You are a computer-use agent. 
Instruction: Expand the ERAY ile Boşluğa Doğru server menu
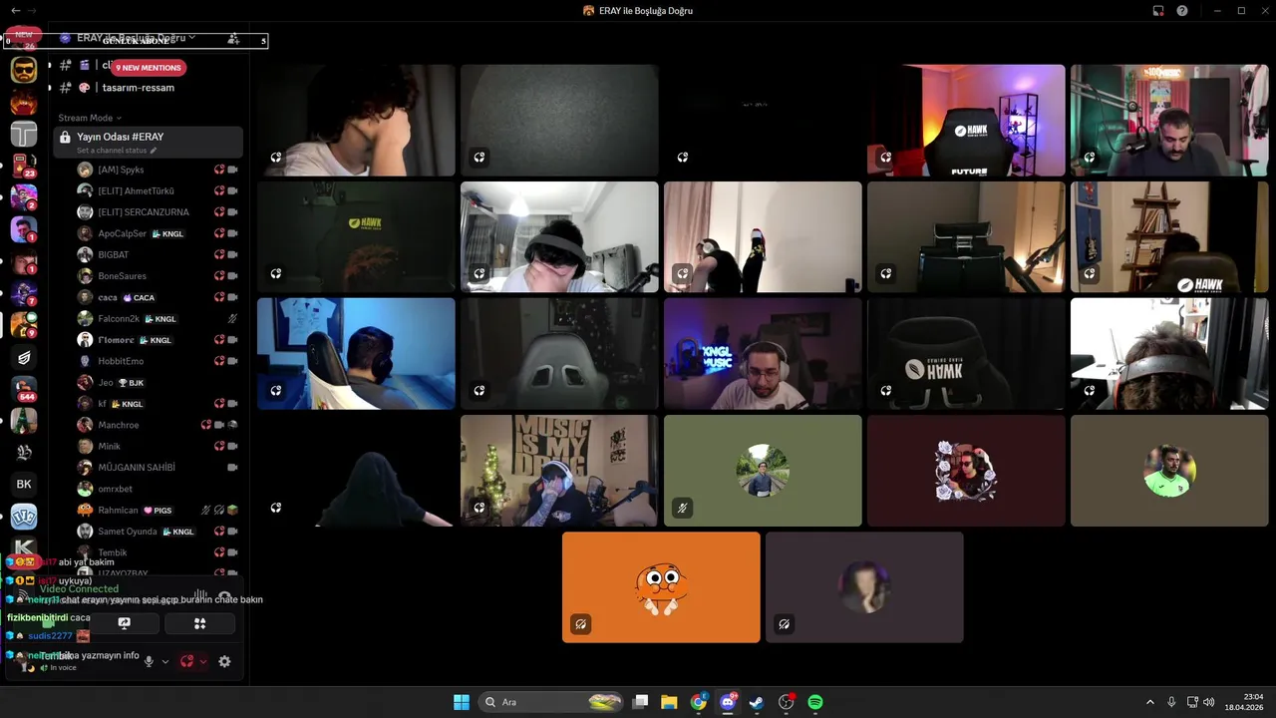click(x=136, y=38)
